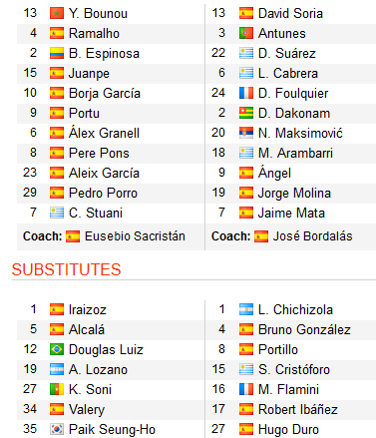The width and height of the screenshot is (376, 438).
Task: Click the SUBSTITUTES heading
Action: [66, 269]
